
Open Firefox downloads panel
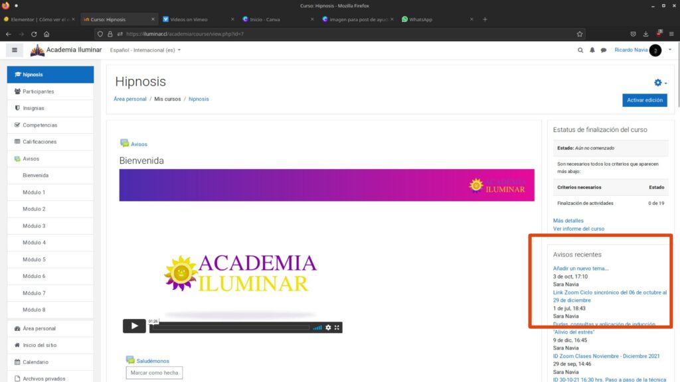(x=645, y=34)
